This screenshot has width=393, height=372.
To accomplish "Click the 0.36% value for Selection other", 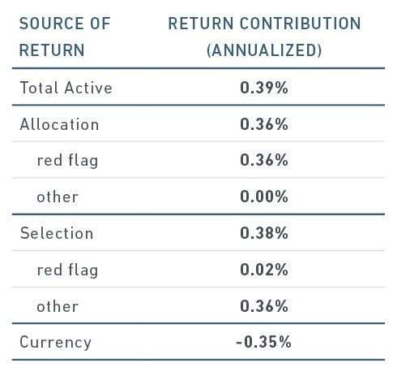I will [x=264, y=306].
